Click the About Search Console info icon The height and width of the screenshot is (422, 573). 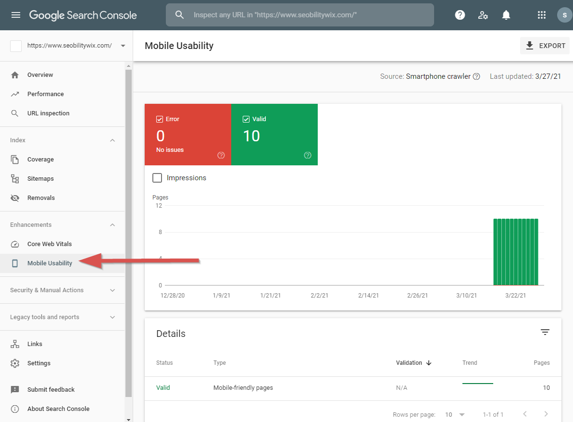click(x=14, y=409)
